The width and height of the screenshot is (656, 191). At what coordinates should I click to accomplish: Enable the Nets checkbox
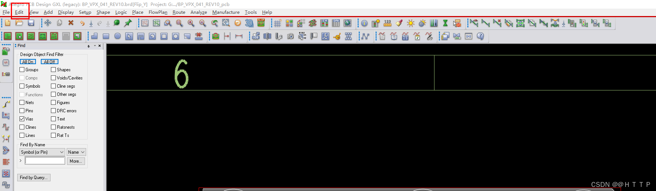coord(22,103)
